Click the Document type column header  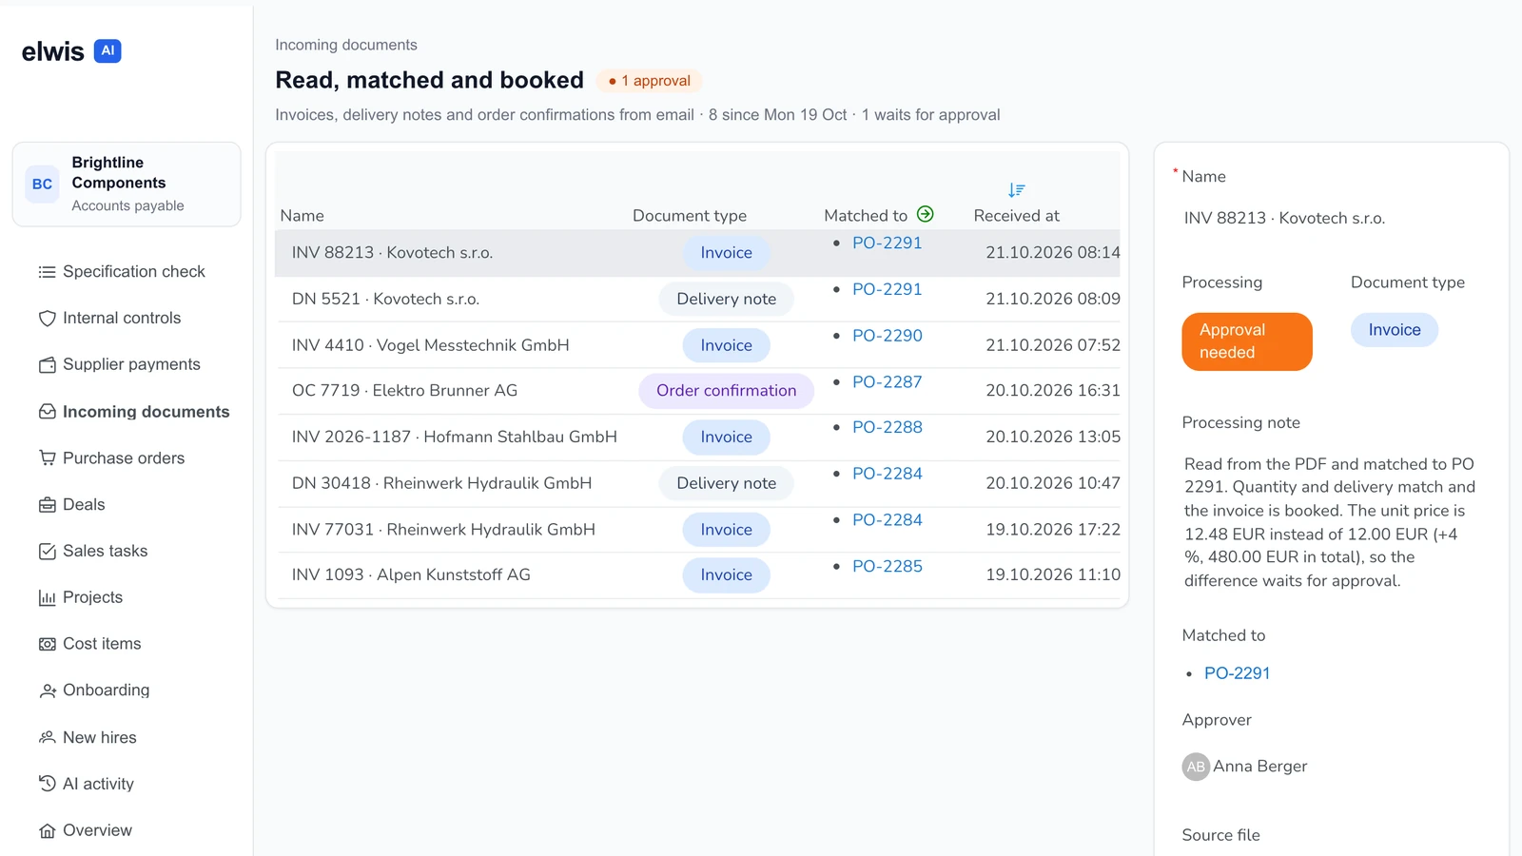690,216
